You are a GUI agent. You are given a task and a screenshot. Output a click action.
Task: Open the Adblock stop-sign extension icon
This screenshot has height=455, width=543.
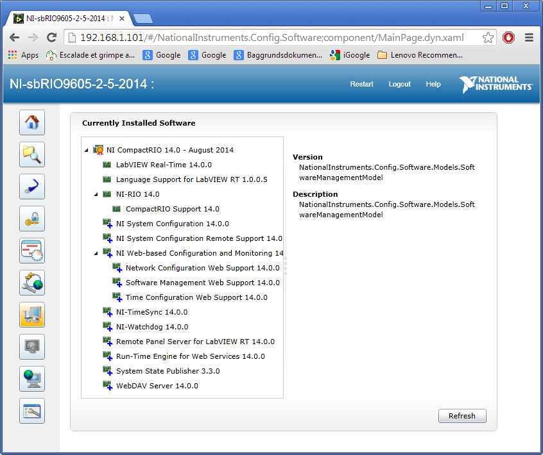508,37
